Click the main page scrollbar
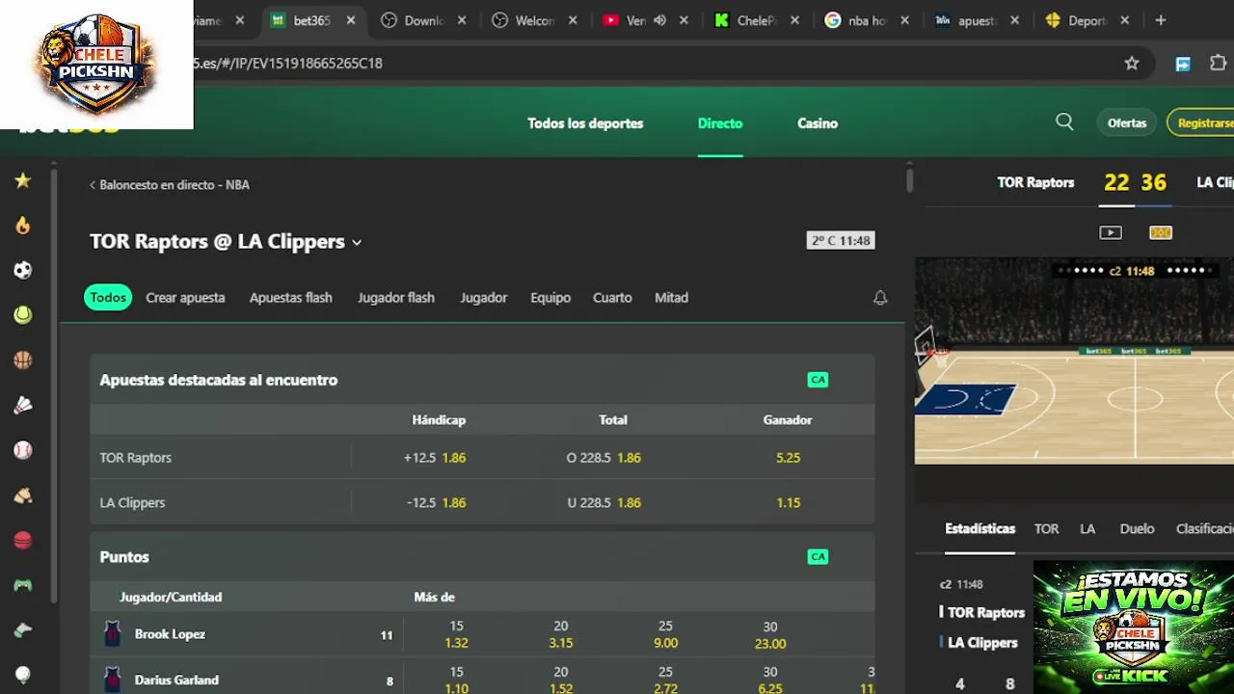 coord(909,180)
